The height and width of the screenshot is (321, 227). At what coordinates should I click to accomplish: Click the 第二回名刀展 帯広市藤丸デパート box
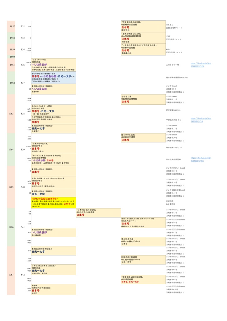pos(143,242)
